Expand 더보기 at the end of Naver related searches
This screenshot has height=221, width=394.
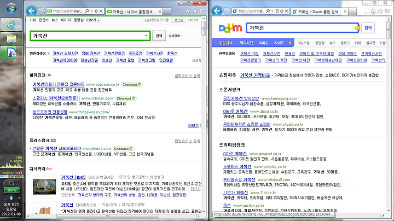coord(196,60)
